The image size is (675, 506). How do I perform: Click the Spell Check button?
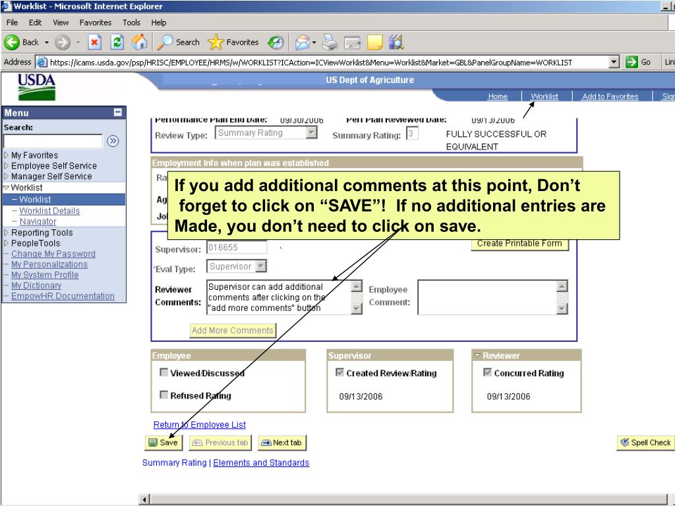point(645,443)
